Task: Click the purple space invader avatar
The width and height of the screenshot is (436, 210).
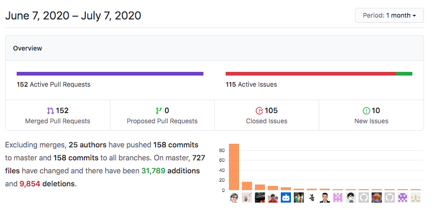Action: pyautogui.click(x=402, y=198)
